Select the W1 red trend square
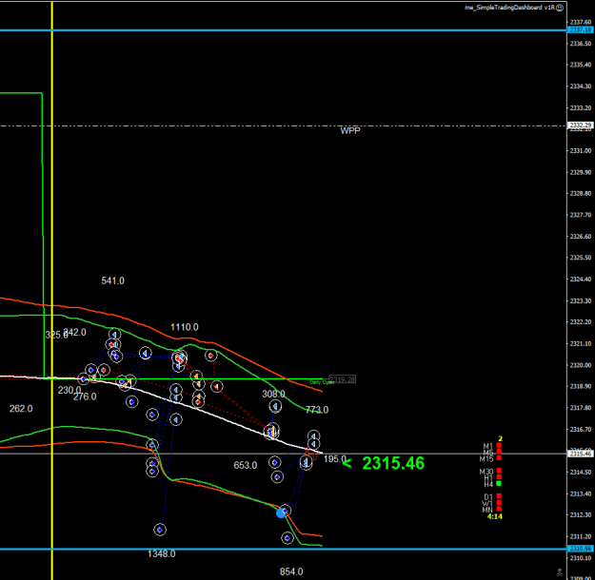The height and width of the screenshot is (580, 595). [x=499, y=503]
